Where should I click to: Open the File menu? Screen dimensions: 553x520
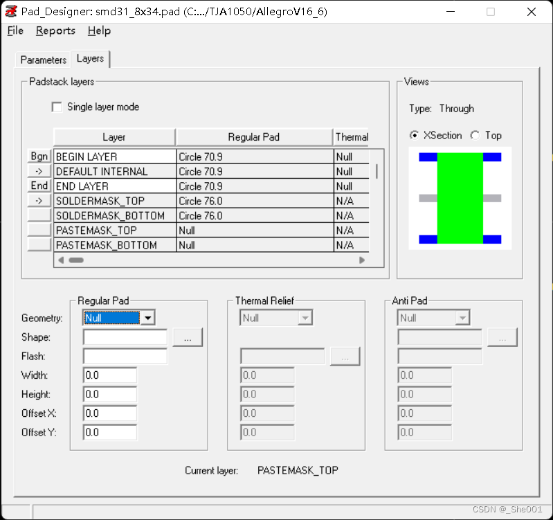click(x=15, y=30)
